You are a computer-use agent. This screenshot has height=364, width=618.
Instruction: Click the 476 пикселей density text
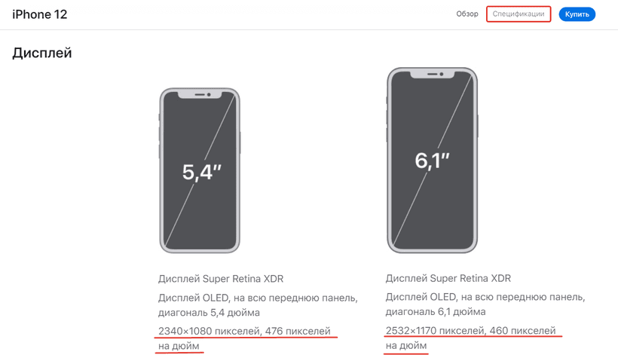298,332
